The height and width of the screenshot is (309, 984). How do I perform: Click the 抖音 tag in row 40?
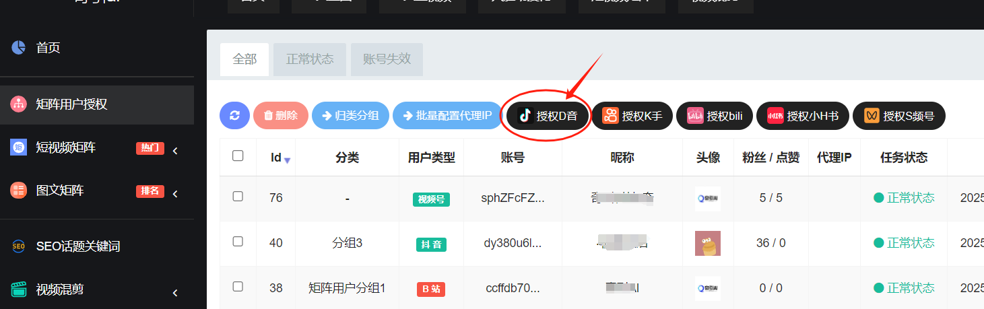click(431, 244)
